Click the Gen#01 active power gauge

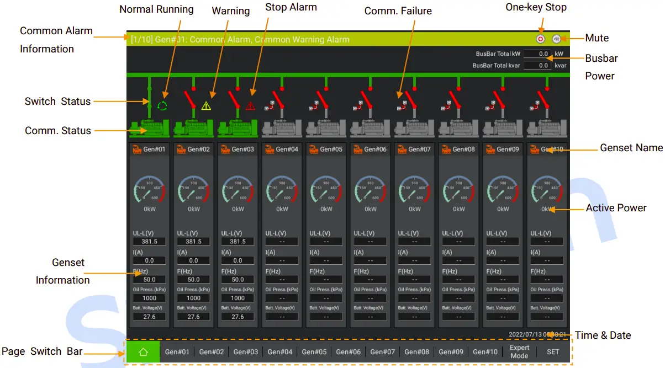coord(150,190)
